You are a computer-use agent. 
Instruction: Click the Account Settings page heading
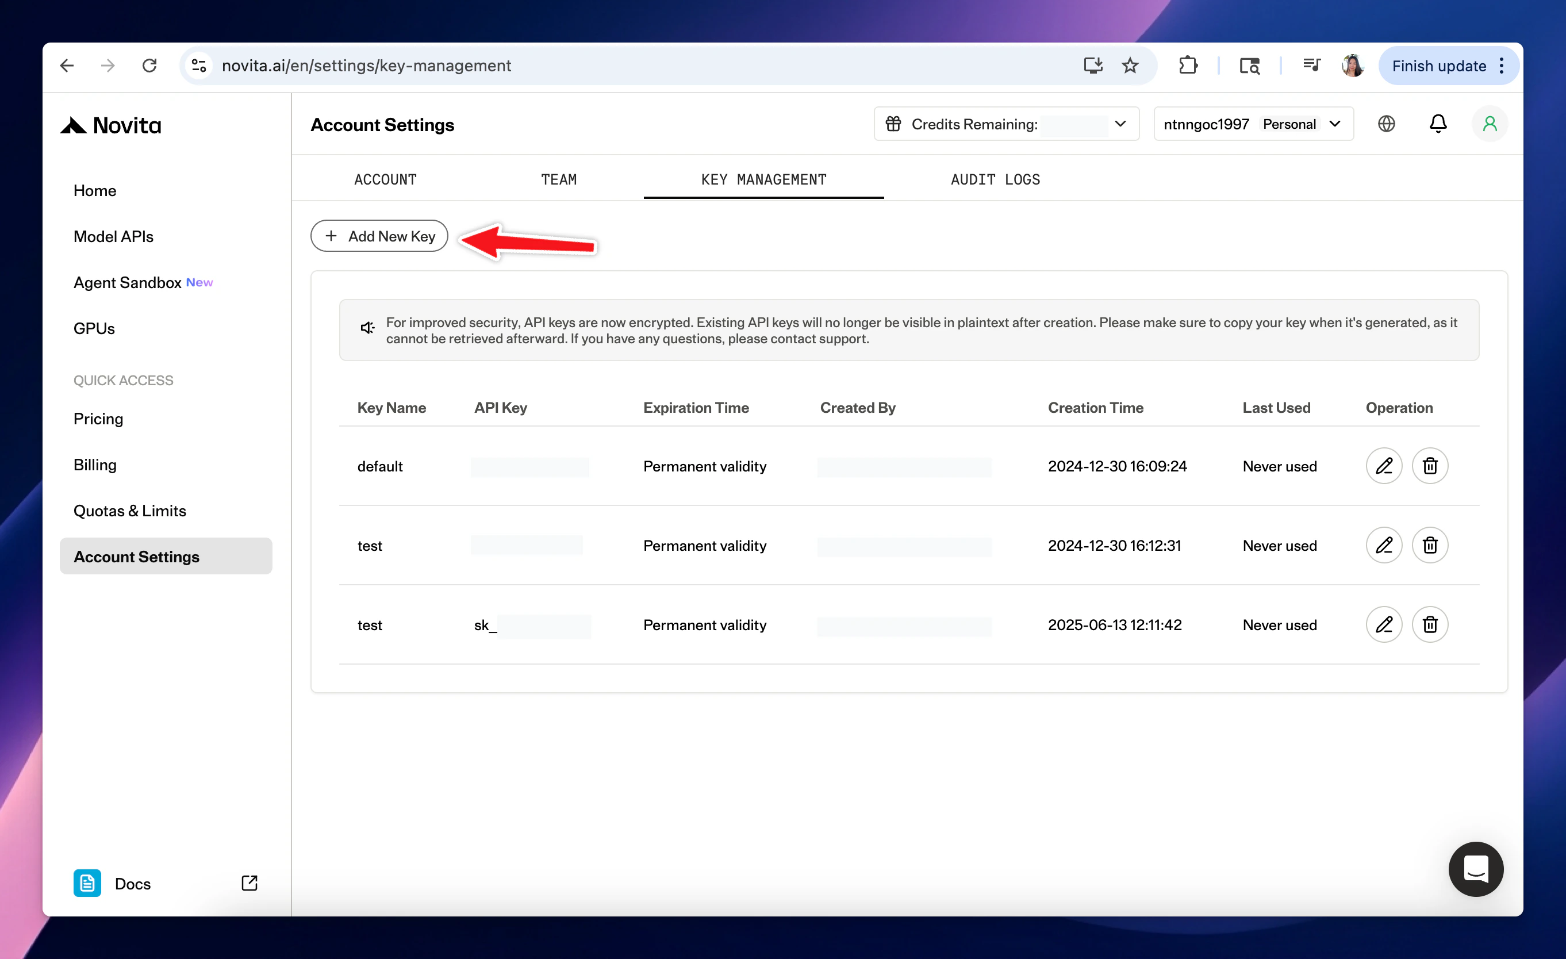[383, 125]
